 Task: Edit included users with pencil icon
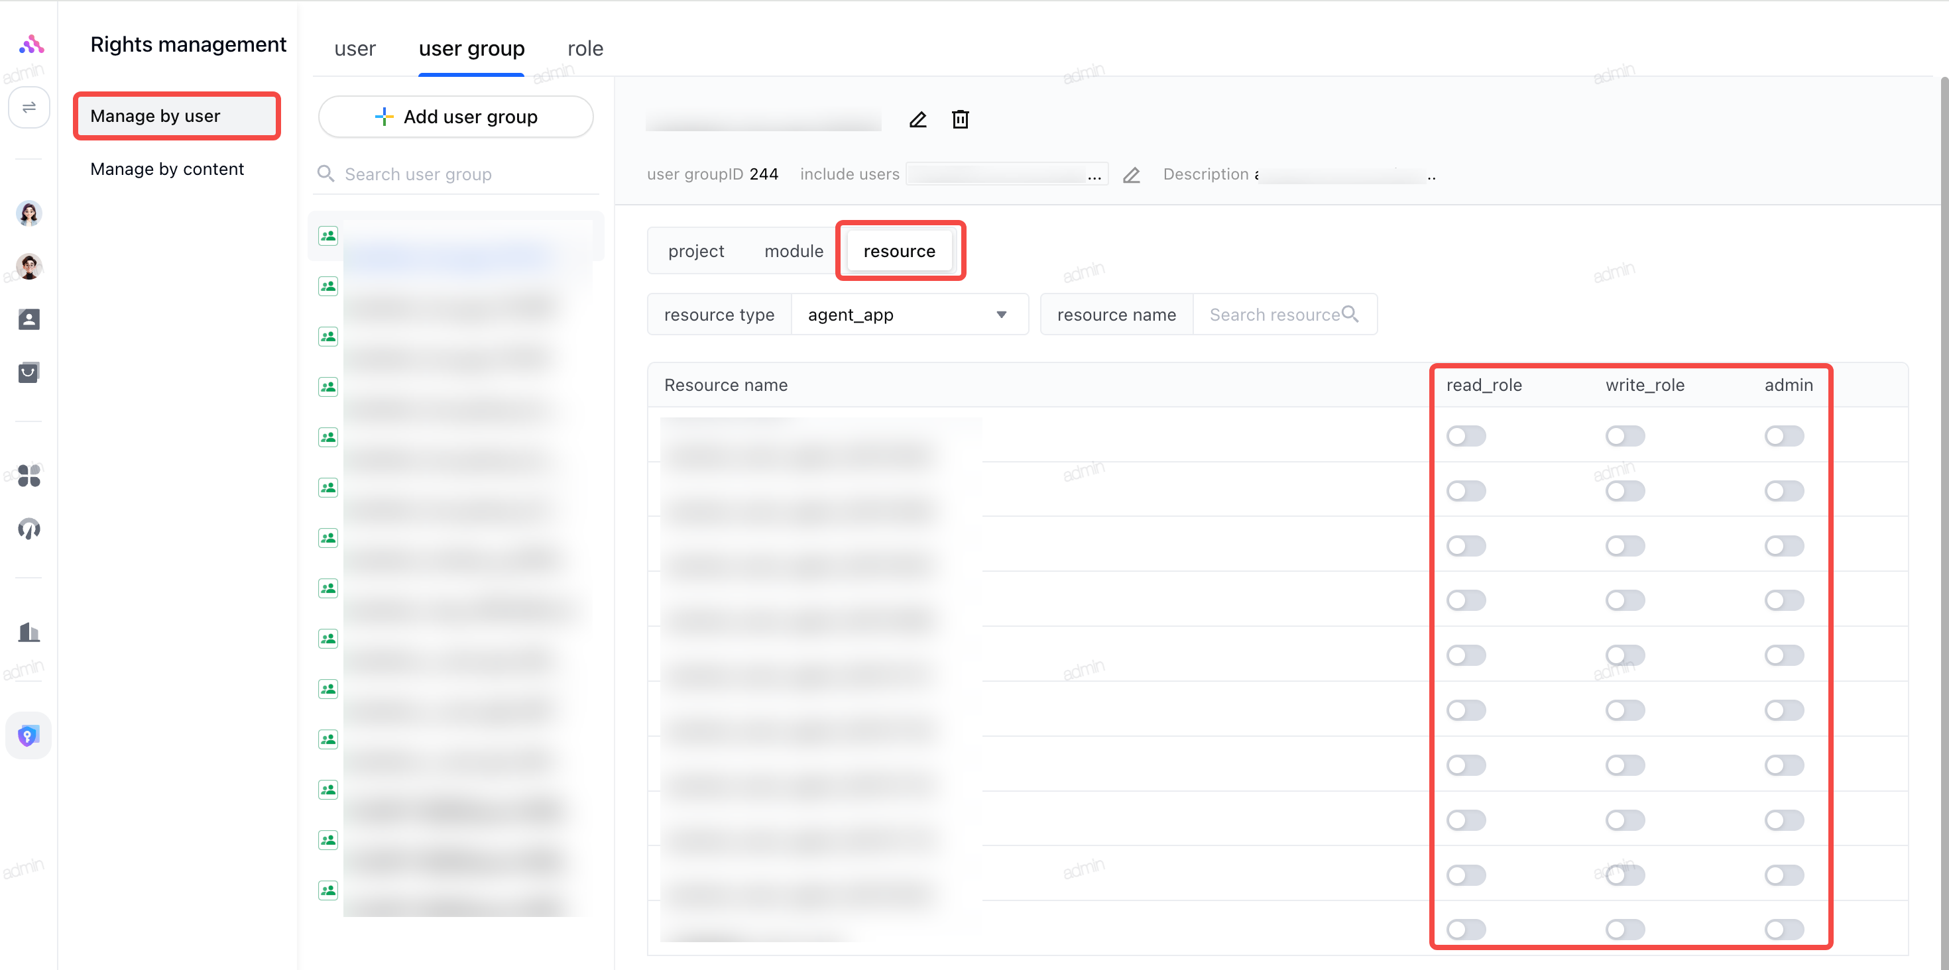[1131, 175]
